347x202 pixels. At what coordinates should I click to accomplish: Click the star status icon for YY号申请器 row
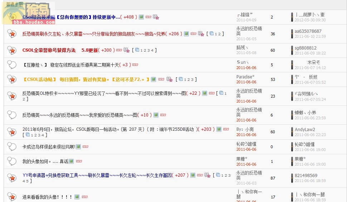12,178
